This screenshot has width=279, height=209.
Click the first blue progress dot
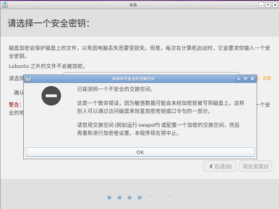pyautogui.click(x=109, y=198)
